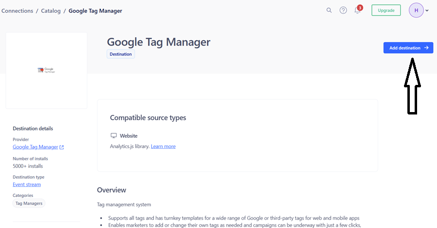This screenshot has height=228, width=437.
Task: Open the H user avatar
Action: (x=416, y=10)
